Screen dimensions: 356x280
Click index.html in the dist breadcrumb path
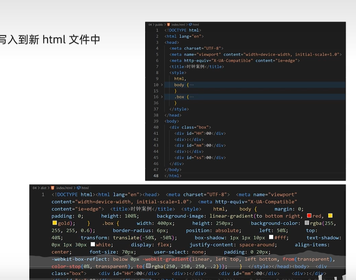(x=64, y=188)
